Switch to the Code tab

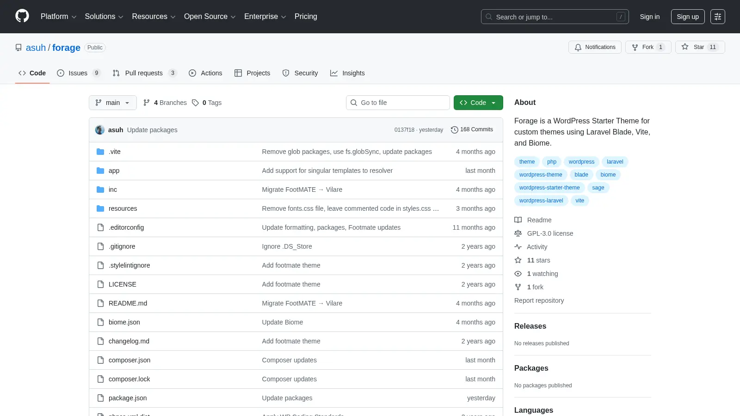[32, 73]
